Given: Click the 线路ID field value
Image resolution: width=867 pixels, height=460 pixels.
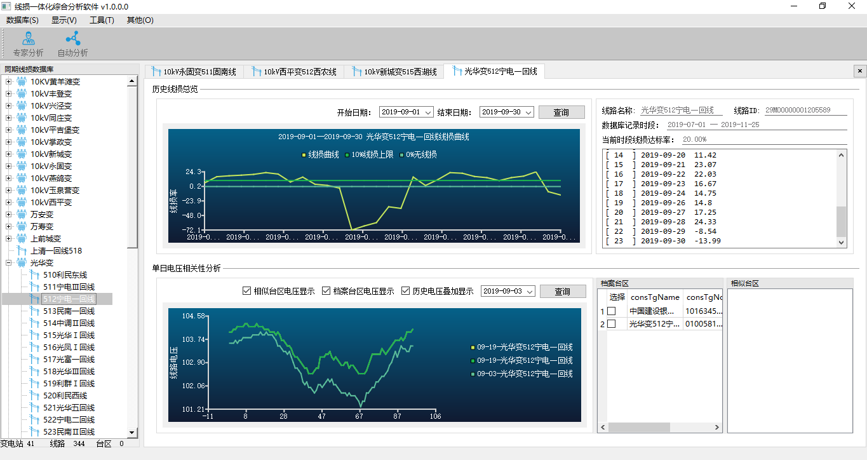Looking at the screenshot, I should [805, 111].
